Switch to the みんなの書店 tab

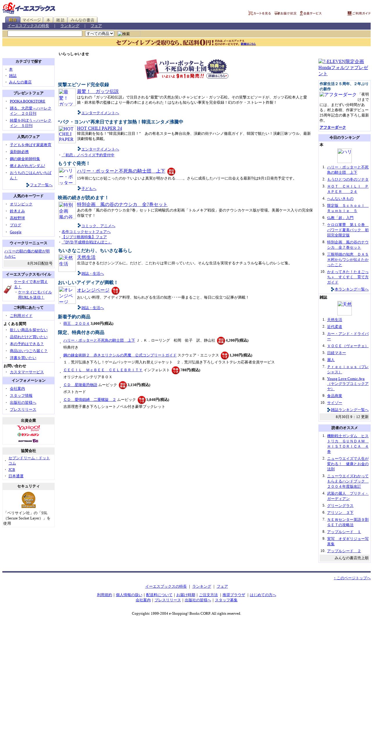pyautogui.click(x=83, y=20)
